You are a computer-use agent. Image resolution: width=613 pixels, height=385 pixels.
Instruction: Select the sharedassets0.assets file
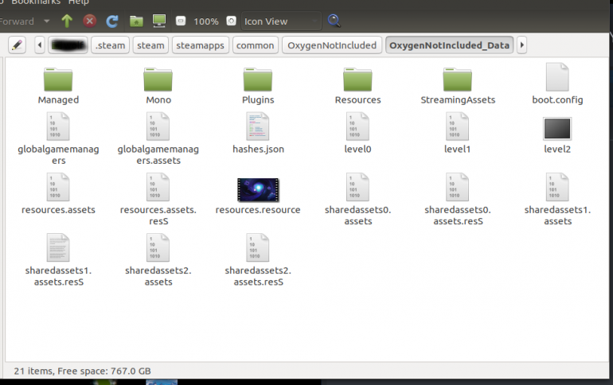point(357,199)
